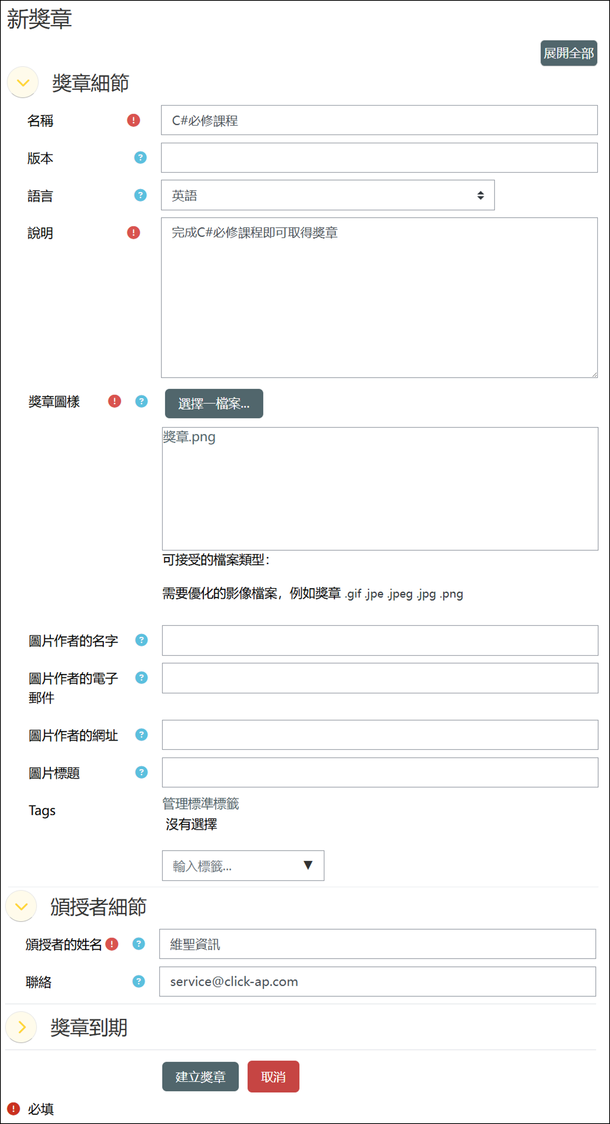
Task: Click the 獎章細節 section heading
Action: 90,83
